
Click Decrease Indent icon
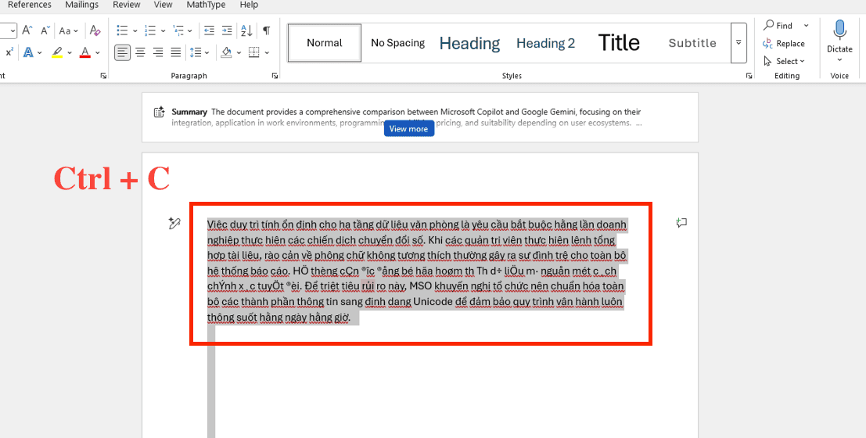209,31
